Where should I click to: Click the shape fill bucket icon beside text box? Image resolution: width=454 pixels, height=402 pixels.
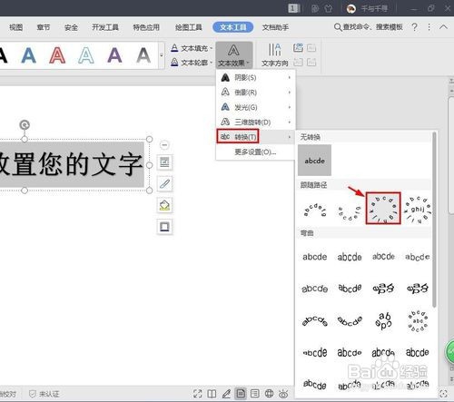point(164,205)
